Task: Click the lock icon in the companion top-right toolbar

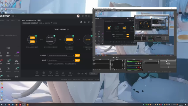Action: click(85, 22)
